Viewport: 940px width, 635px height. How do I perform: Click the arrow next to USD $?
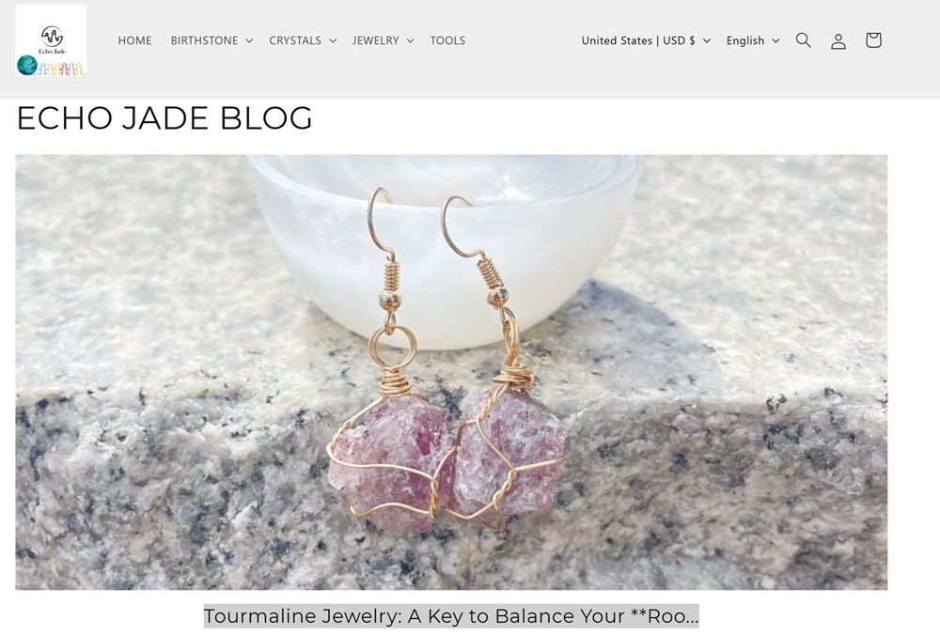(x=707, y=40)
